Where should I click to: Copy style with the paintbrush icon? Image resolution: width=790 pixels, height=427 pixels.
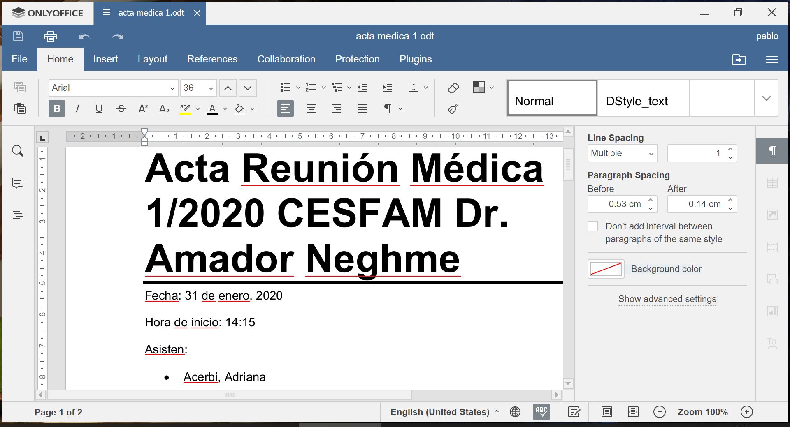(x=453, y=109)
